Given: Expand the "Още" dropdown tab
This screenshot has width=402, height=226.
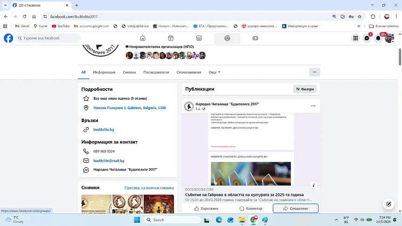Looking at the screenshot, I should (x=214, y=72).
